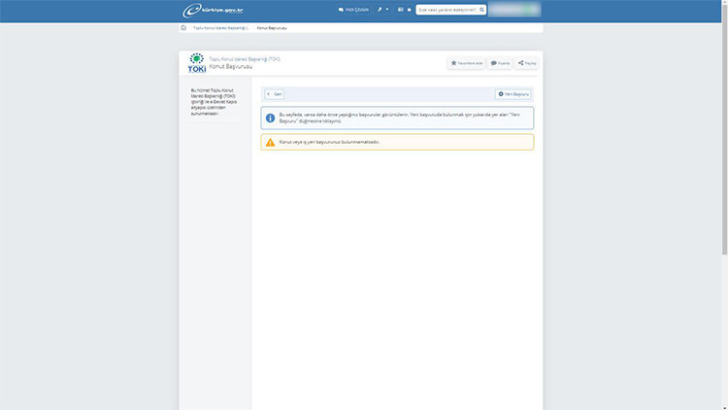The width and height of the screenshot is (728, 410).
Task: Add service to favorites with Favorilere ekle
Action: 467,63
